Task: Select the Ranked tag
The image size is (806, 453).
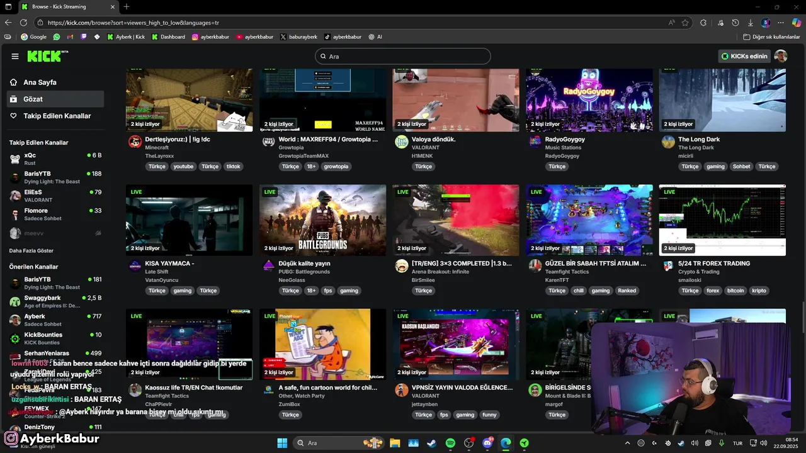Action: click(627, 291)
